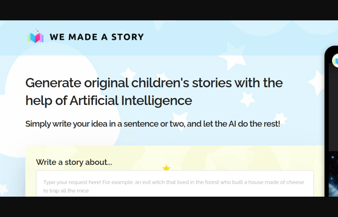Click the 'Write a story about...' label
Image resolution: width=338 pixels, height=217 pixels.
click(x=74, y=162)
